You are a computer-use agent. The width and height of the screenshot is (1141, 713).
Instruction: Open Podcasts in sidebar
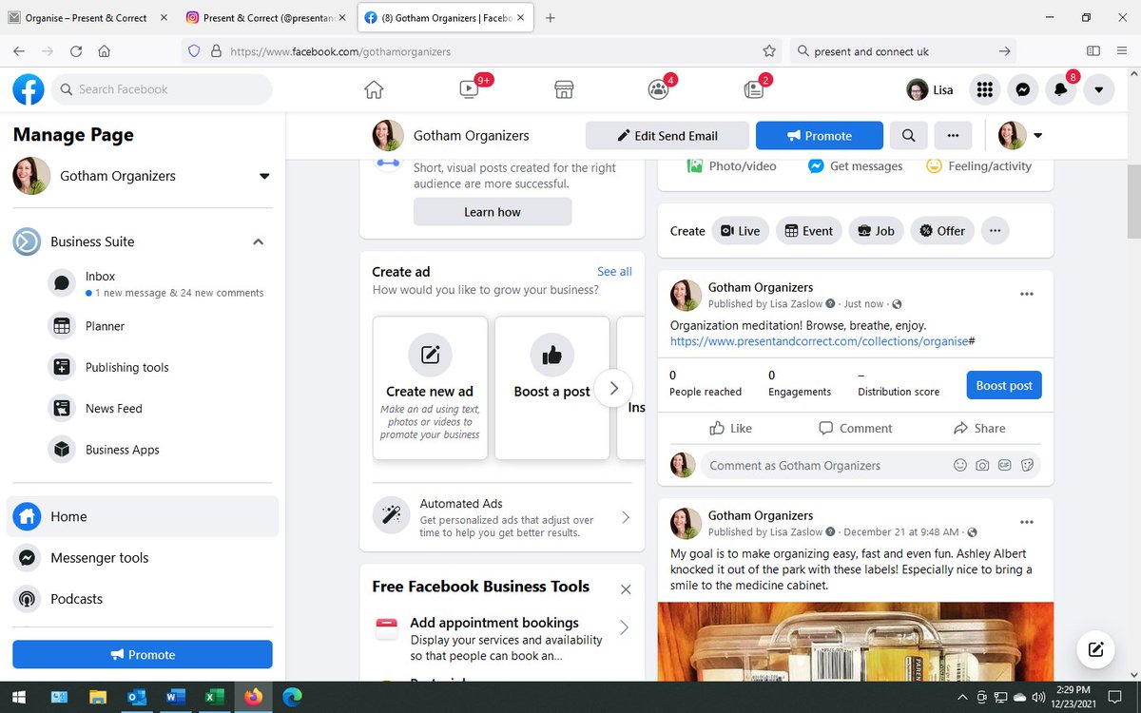143,599
